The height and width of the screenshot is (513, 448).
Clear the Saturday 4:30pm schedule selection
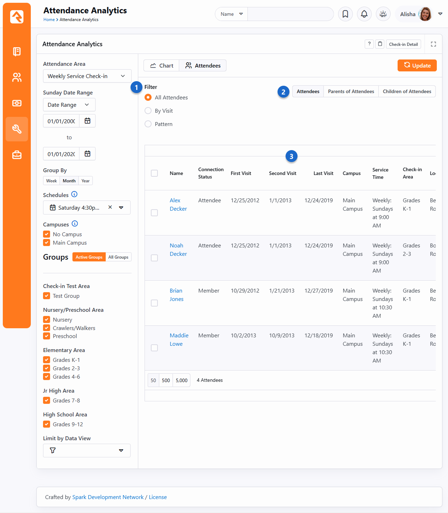[x=110, y=207]
